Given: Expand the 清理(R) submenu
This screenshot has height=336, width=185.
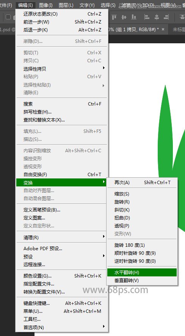Looking at the screenshot, I should 62,237.
